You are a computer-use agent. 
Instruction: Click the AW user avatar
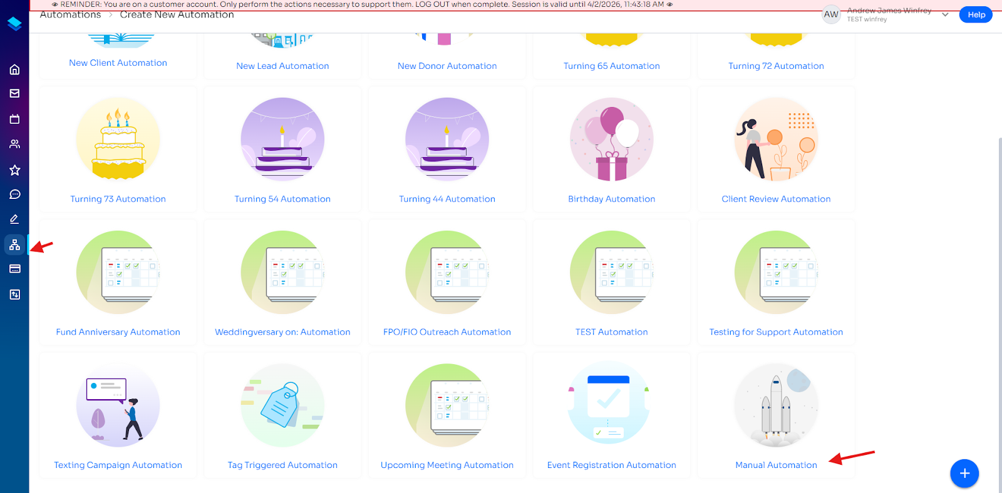point(831,14)
